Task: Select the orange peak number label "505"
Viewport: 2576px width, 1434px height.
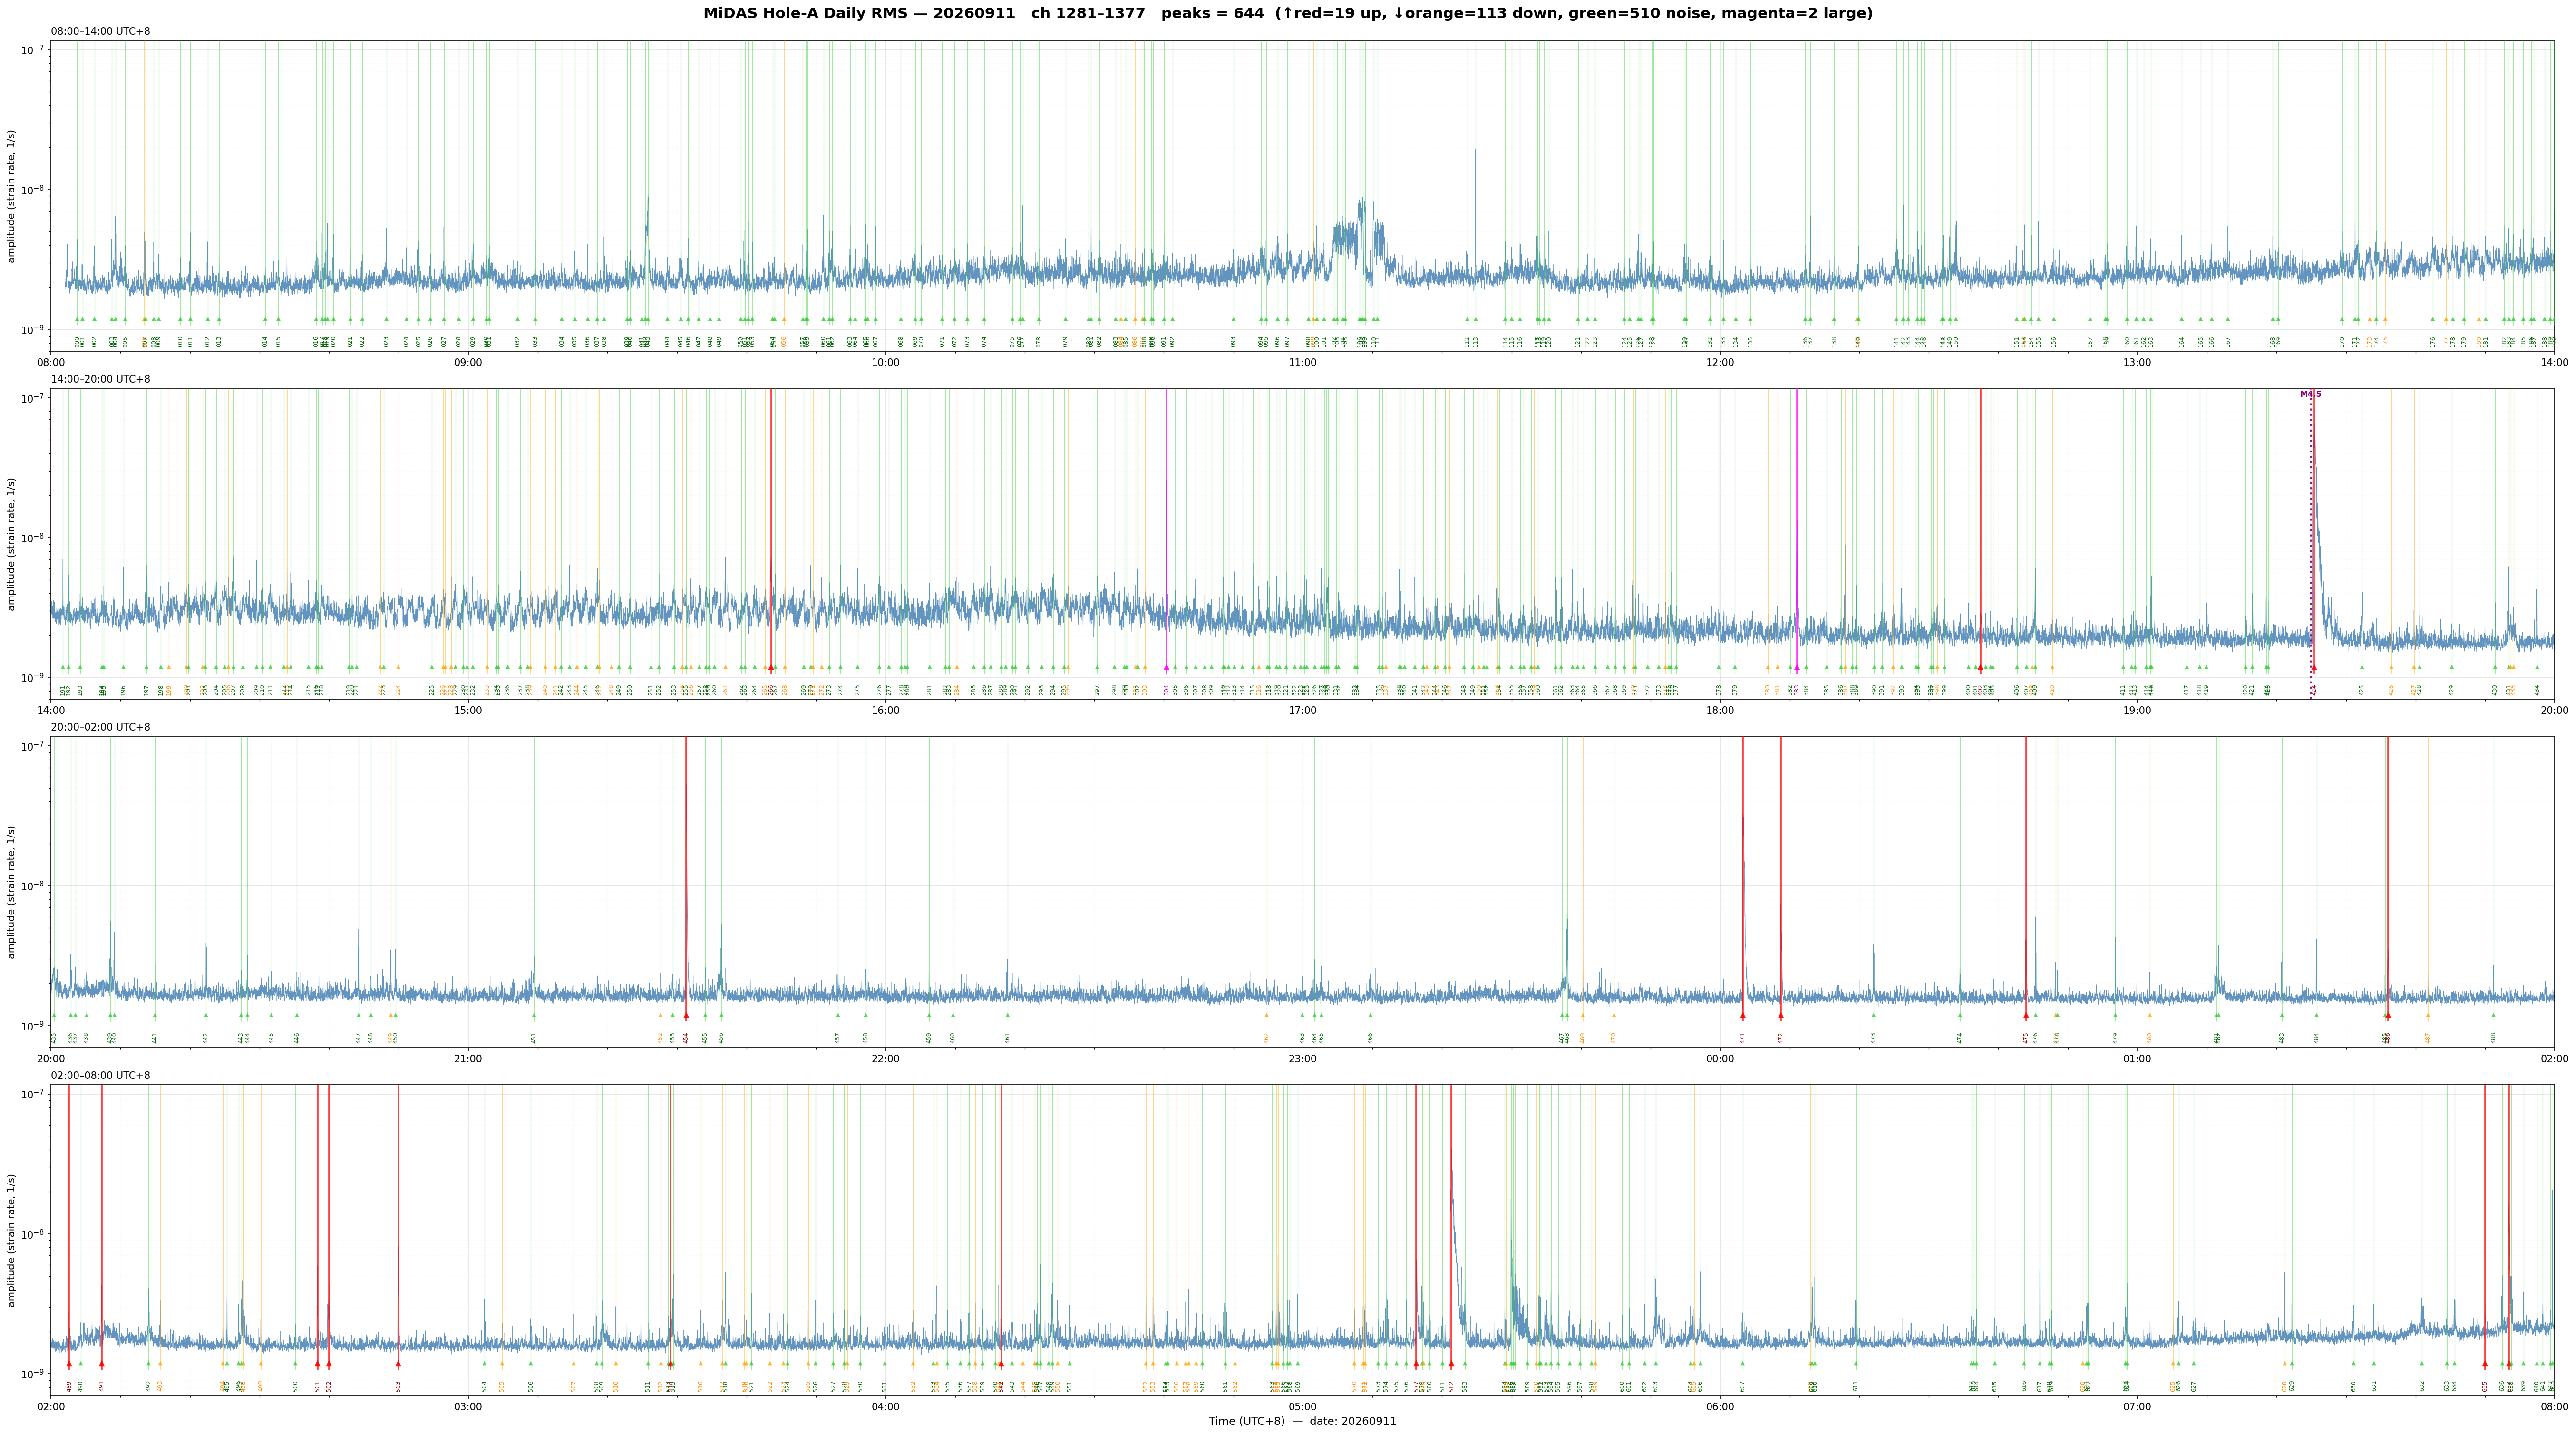Action: tap(502, 1387)
